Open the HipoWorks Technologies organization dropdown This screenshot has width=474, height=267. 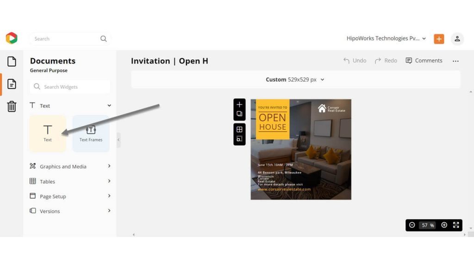tap(386, 38)
